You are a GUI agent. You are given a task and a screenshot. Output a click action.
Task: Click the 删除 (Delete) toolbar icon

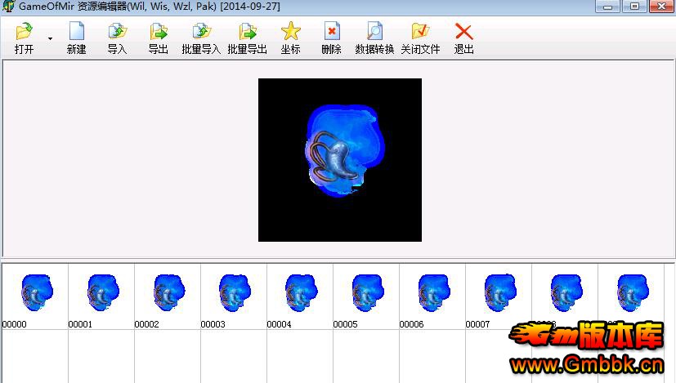[x=331, y=33]
